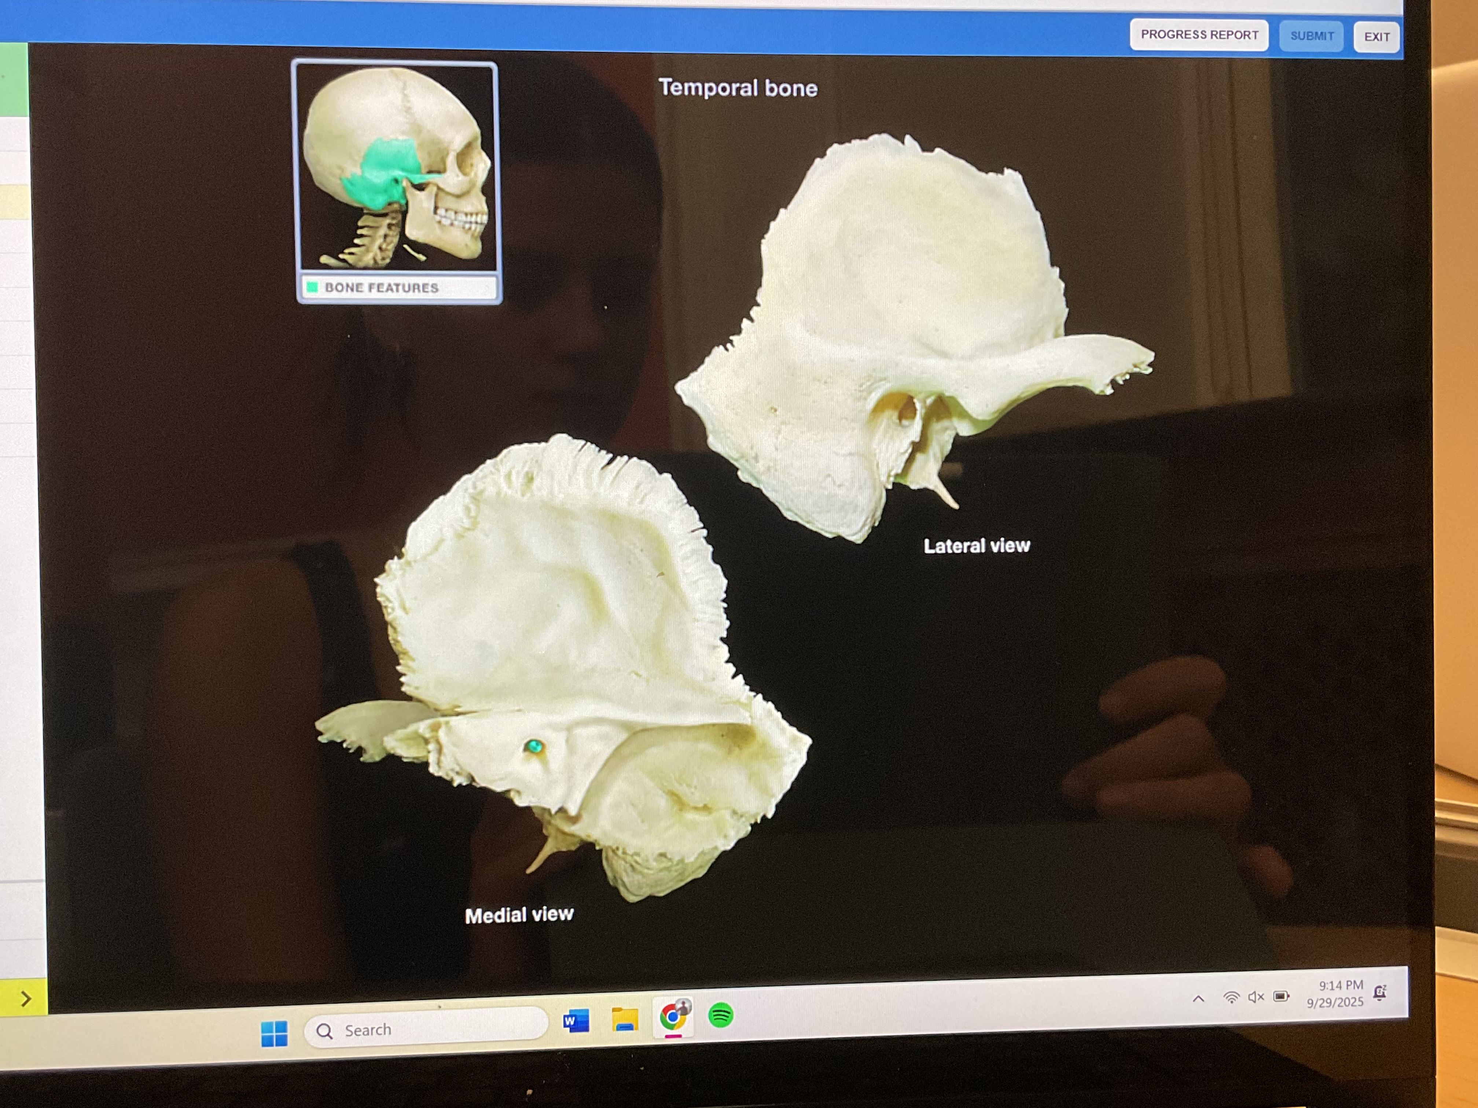The image size is (1478, 1108).
Task: Open the Wi-Fi network icon
Action: pos(1231,998)
